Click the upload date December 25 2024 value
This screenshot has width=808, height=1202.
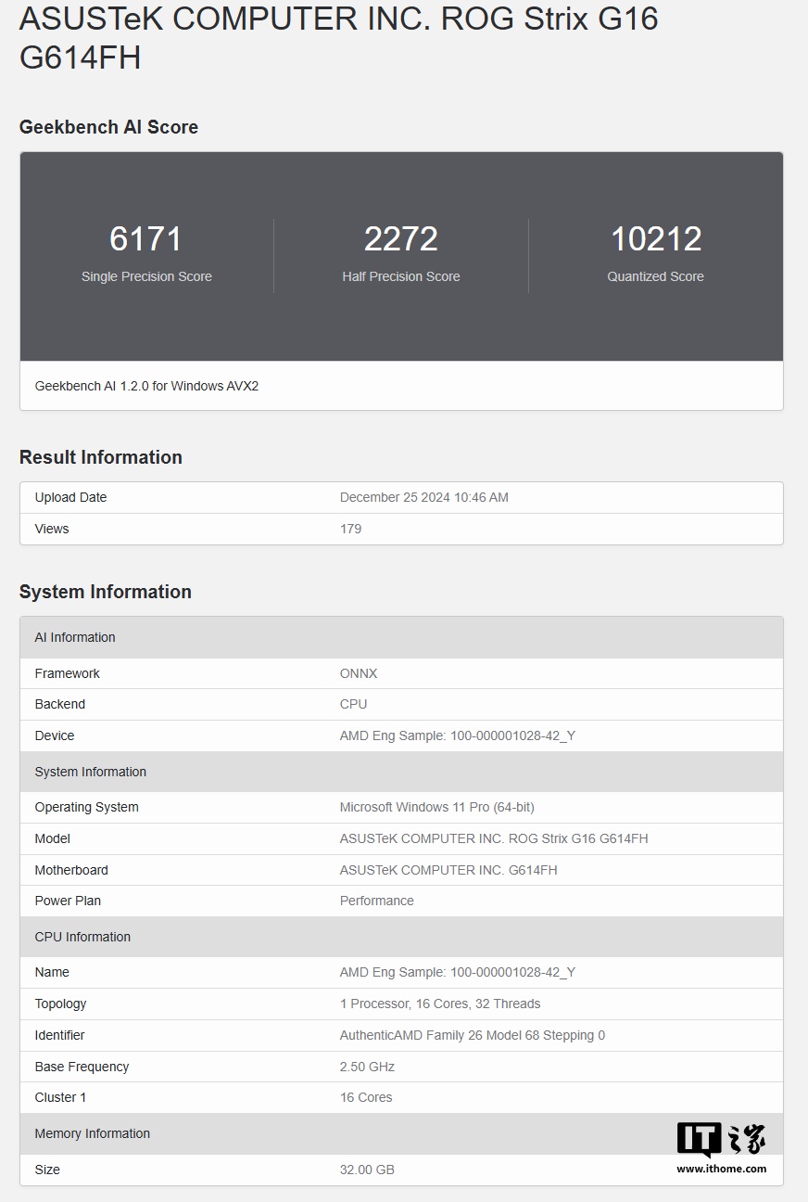coord(423,497)
